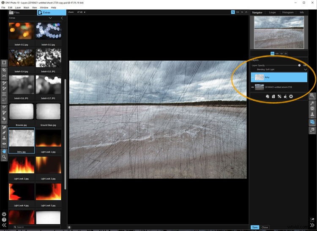Open the Effects module

coord(312,108)
